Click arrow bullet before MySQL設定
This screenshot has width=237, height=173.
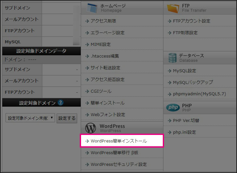coord(169,71)
